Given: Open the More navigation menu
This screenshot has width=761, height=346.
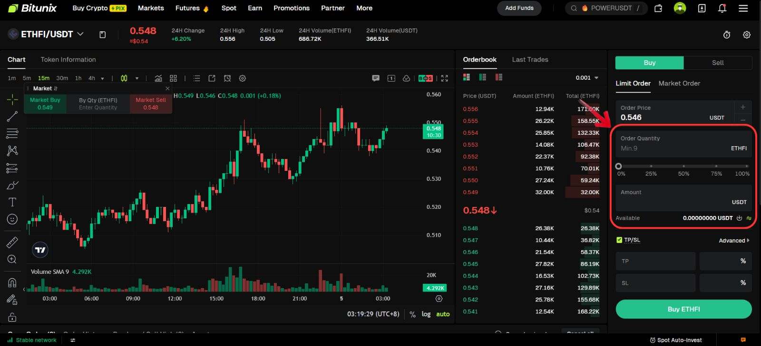Looking at the screenshot, I should pyautogui.click(x=364, y=8).
